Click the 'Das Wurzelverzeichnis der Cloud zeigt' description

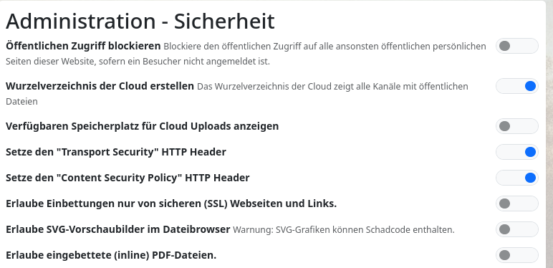pos(237,94)
